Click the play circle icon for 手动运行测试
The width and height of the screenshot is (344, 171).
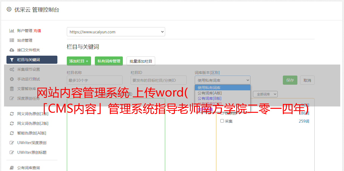12,79
